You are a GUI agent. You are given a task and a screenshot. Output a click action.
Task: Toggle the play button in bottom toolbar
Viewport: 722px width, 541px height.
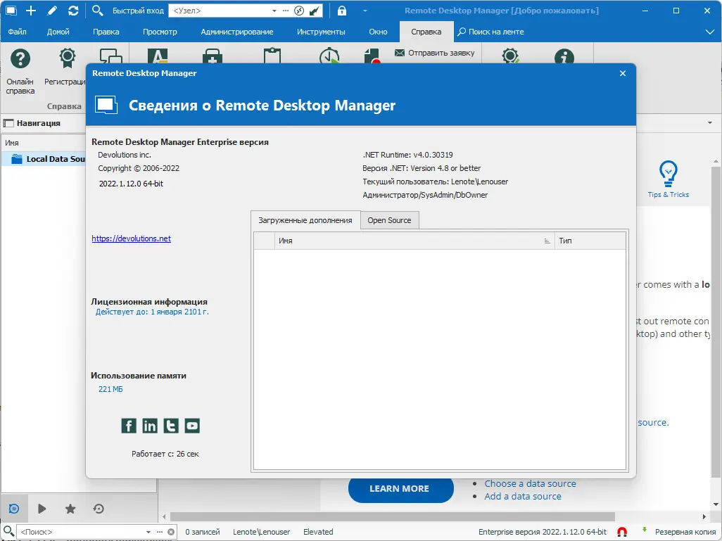[42, 509]
